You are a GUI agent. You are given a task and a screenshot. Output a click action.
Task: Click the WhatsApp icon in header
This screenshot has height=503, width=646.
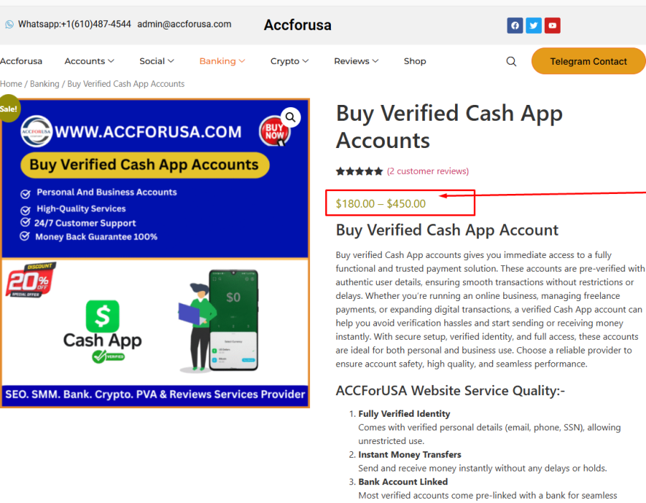(x=9, y=24)
